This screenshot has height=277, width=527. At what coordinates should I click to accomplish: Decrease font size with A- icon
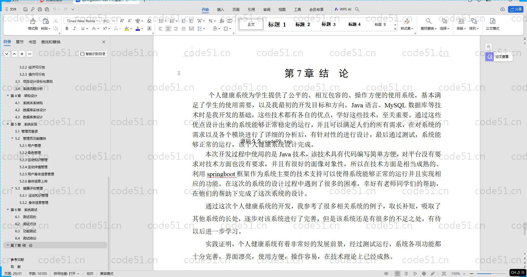[130, 21]
